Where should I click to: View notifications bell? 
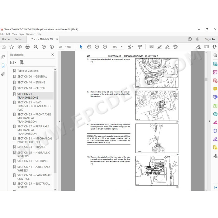click(x=197, y=39)
